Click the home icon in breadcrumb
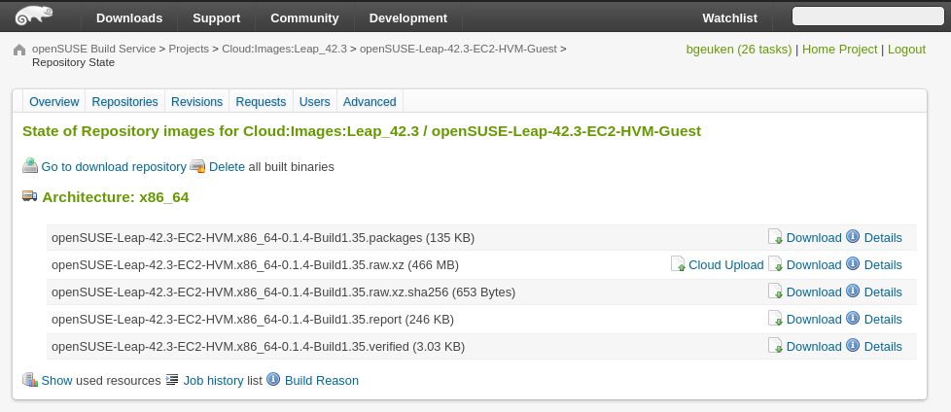The width and height of the screenshot is (951, 412). pos(19,50)
